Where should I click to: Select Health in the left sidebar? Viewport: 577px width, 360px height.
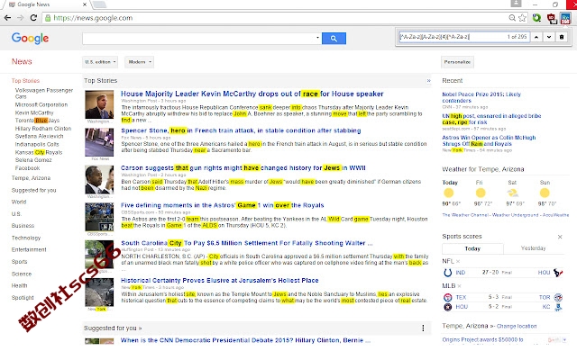click(20, 286)
